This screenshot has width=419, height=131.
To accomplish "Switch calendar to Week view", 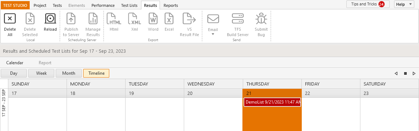I will click(41, 73).
